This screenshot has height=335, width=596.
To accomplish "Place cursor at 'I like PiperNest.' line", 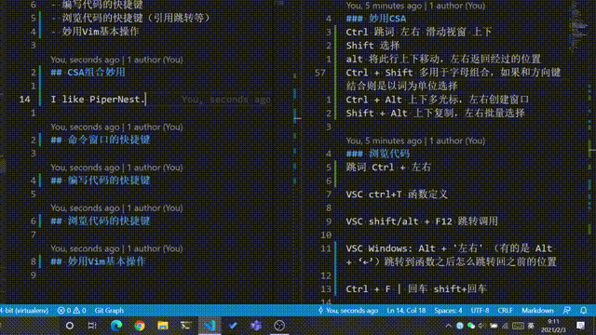I will click(x=98, y=100).
